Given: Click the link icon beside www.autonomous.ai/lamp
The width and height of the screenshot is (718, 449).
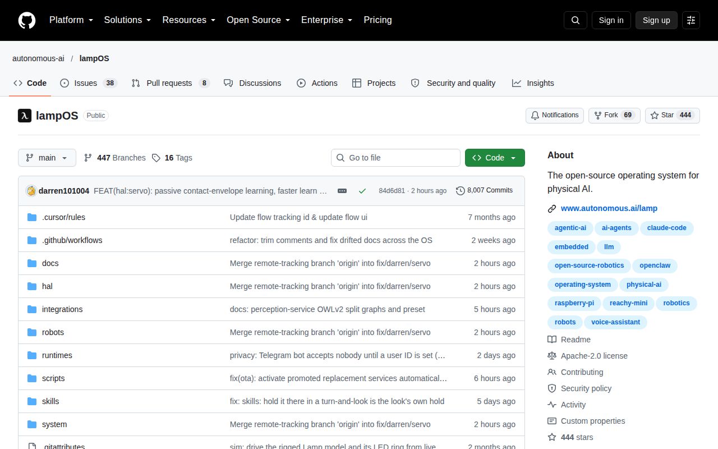Looking at the screenshot, I should 552,208.
